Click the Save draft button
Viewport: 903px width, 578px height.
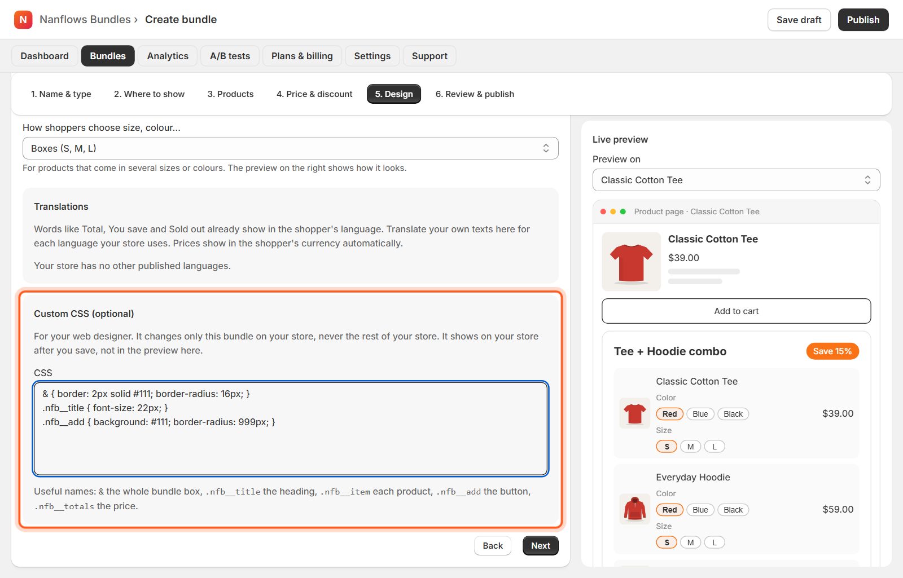[799, 20]
